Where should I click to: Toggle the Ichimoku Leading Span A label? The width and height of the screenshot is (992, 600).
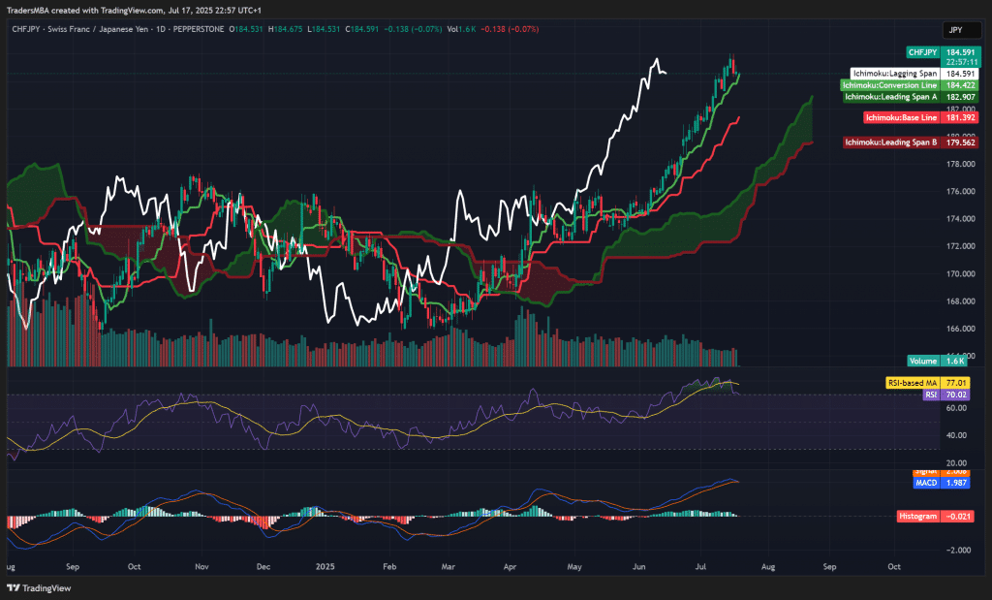coord(891,97)
